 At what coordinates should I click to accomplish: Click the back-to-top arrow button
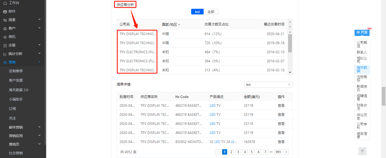click(x=362, y=151)
